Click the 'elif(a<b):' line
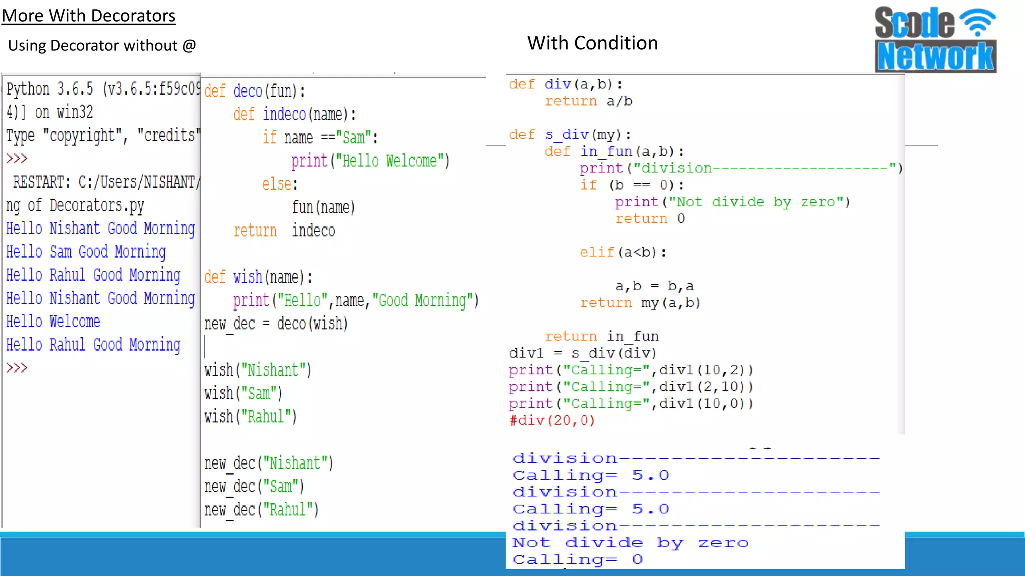This screenshot has width=1025, height=576. pyautogui.click(x=623, y=252)
